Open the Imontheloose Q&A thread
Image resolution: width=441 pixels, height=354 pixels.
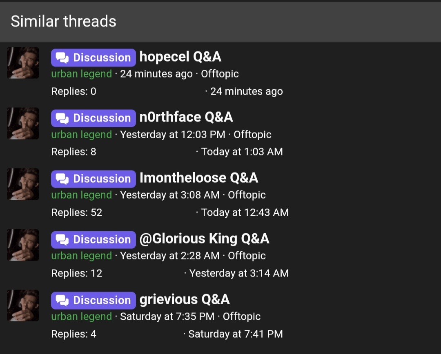199,178
